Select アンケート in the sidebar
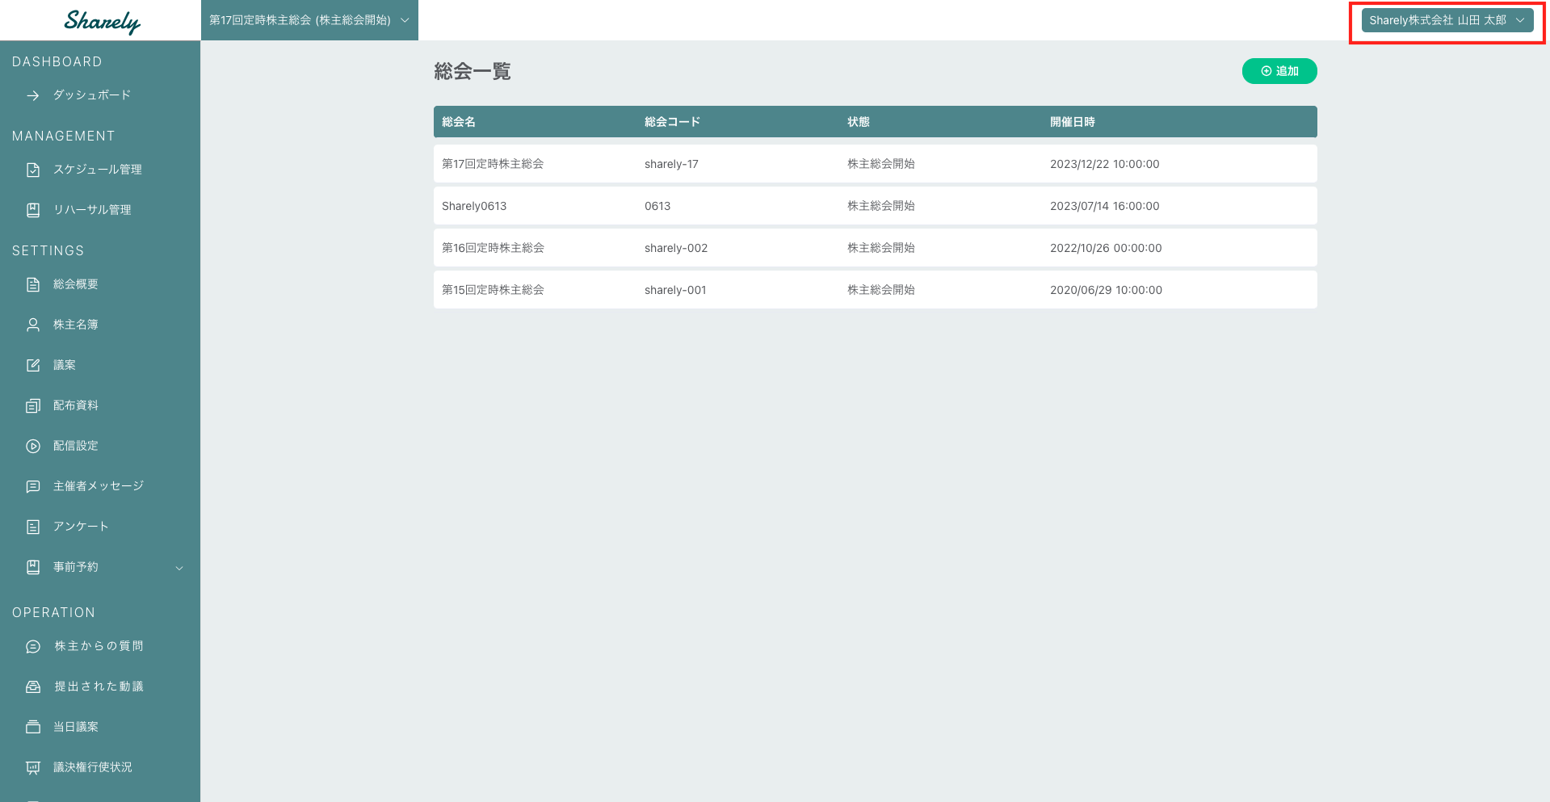This screenshot has height=802, width=1550. pyautogui.click(x=81, y=527)
